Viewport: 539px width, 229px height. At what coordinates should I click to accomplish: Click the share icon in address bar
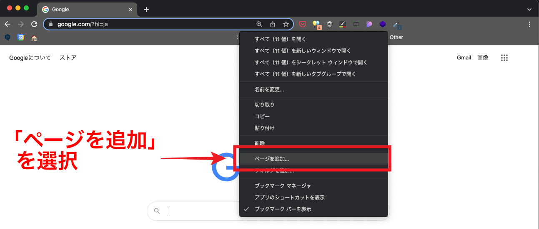pos(273,24)
